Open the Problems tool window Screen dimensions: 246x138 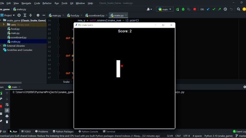point(42,131)
